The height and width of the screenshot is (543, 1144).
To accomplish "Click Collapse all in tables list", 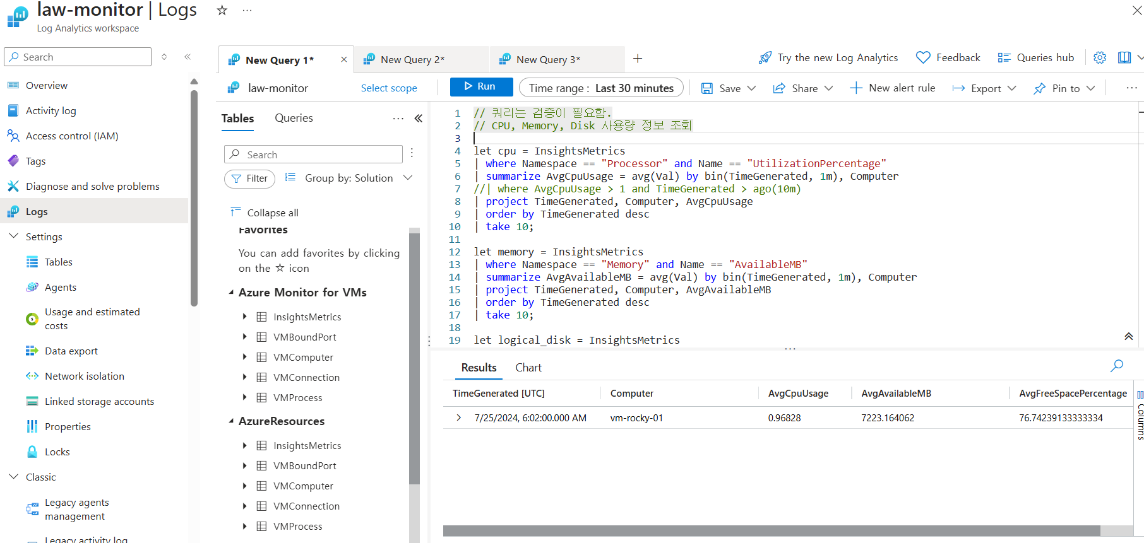I will click(265, 213).
